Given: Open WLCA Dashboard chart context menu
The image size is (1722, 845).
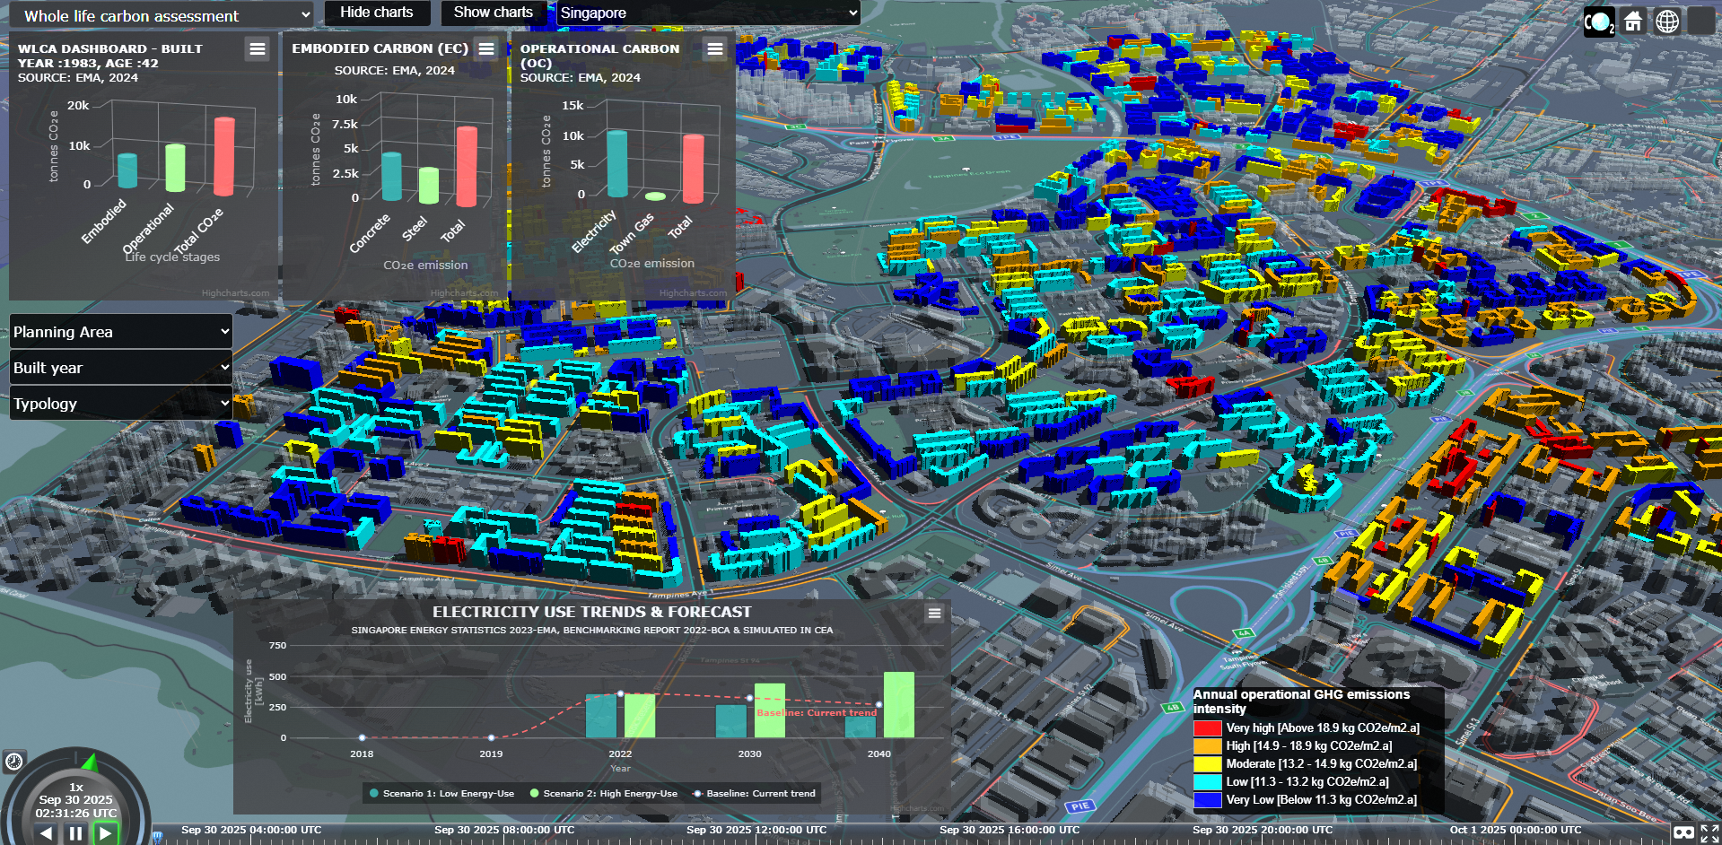Looking at the screenshot, I should click(x=258, y=49).
